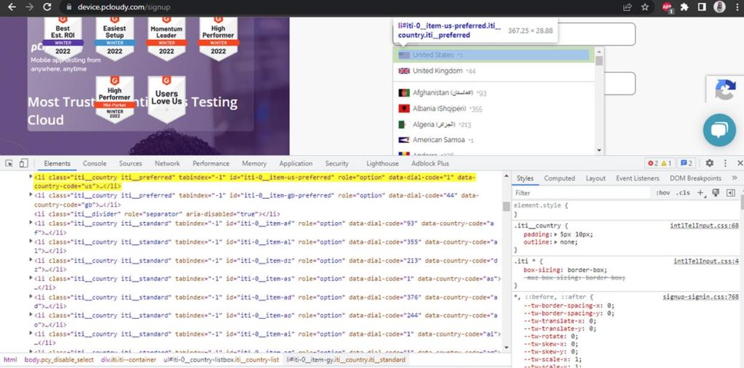Toggle the :hov element state panel
Image resolution: width=744 pixels, height=368 pixels.
click(x=663, y=193)
